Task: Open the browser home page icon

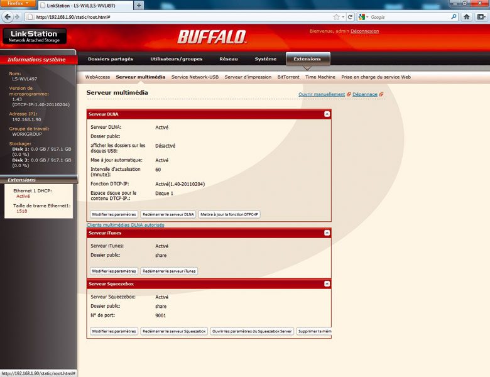Action: (x=467, y=17)
